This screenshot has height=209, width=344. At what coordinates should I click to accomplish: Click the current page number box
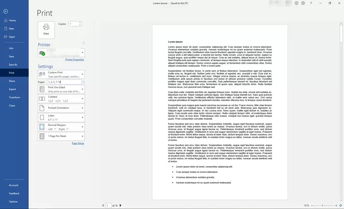108,205
